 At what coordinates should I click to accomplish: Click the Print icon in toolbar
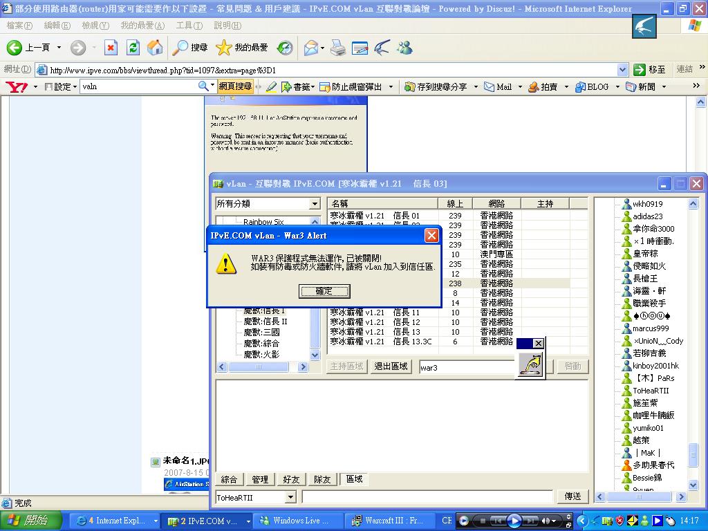(x=337, y=47)
